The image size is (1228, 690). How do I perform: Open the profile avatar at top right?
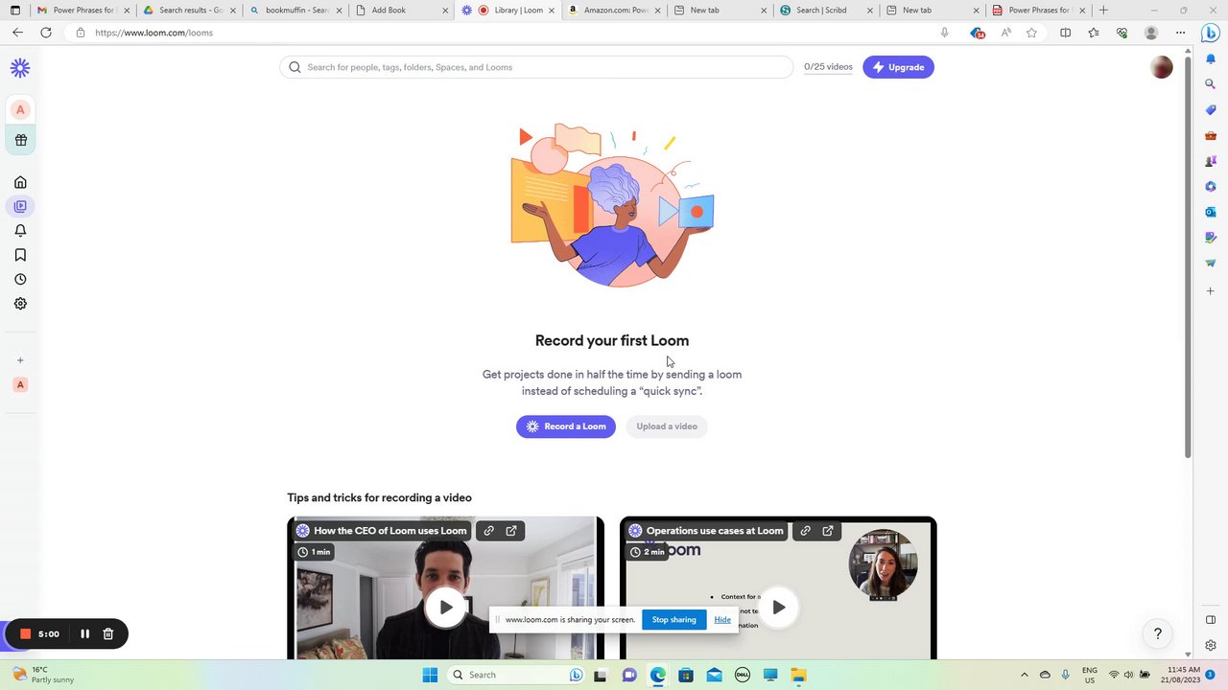pos(1162,67)
